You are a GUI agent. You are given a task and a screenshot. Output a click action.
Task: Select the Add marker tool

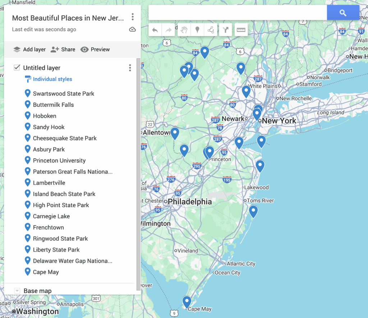(x=197, y=30)
